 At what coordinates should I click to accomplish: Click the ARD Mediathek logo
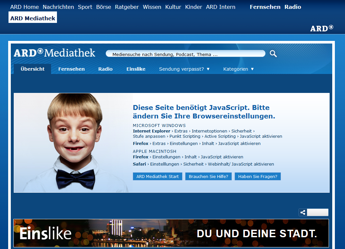click(x=55, y=53)
